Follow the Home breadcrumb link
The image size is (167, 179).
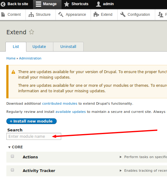point(11,58)
